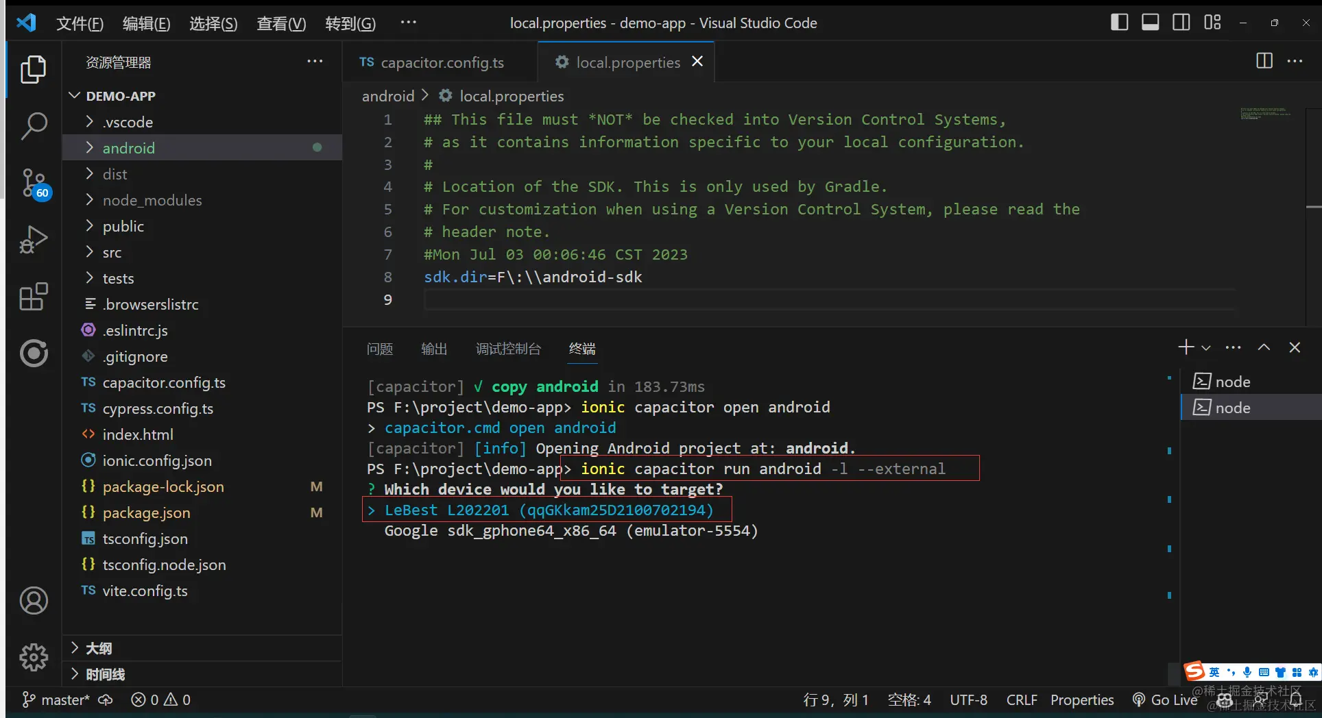
Task: Expand the .vscode folder
Action: pyautogui.click(x=202, y=122)
